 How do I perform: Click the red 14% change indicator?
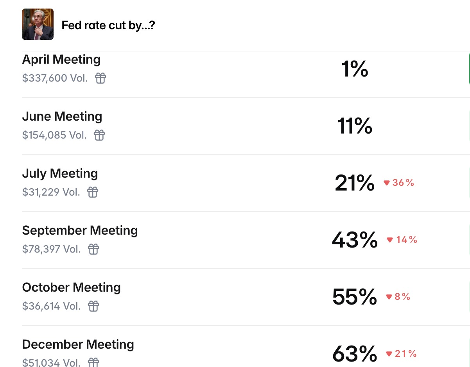tap(402, 240)
